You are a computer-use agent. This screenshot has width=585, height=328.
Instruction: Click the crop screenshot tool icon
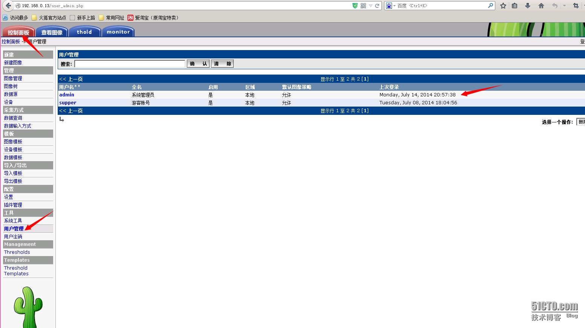point(576,6)
